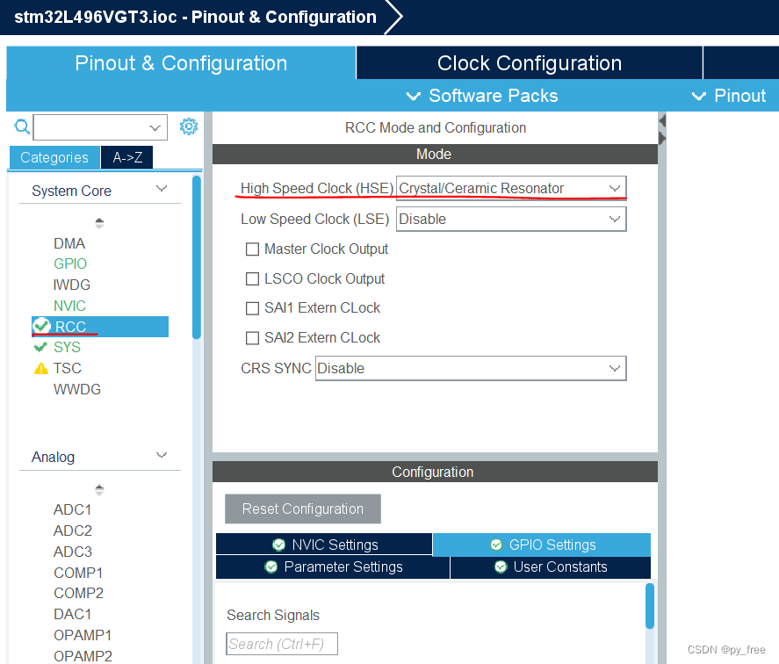779x664 pixels.
Task: Enable LSCO Clock Output checkbox
Action: point(252,278)
